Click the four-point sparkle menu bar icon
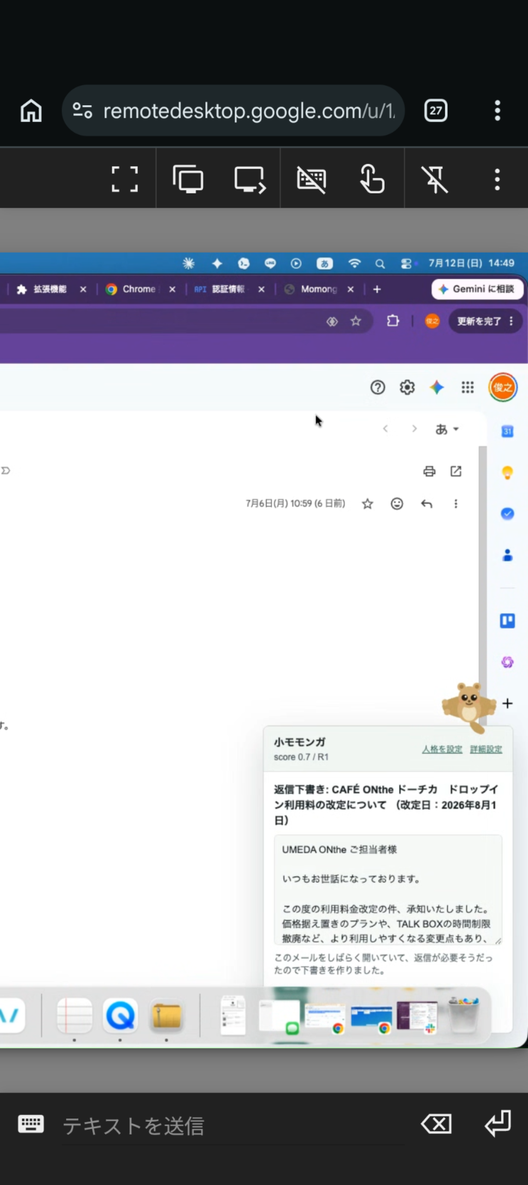The height and width of the screenshot is (1185, 528). 217,264
